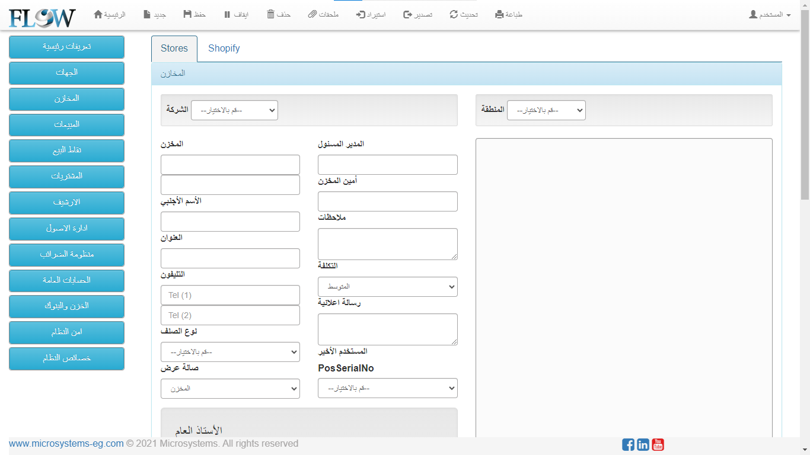Click the printer icon in the toolbar
This screenshot has height=455, width=810.
click(x=499, y=14)
